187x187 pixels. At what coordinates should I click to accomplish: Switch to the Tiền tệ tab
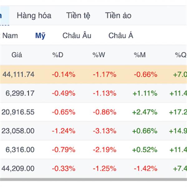point(78,16)
